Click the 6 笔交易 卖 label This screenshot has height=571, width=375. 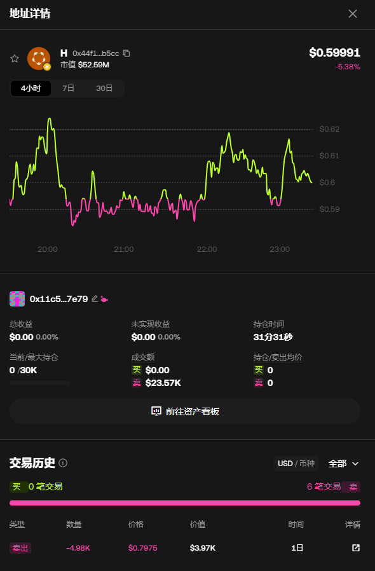(x=334, y=486)
